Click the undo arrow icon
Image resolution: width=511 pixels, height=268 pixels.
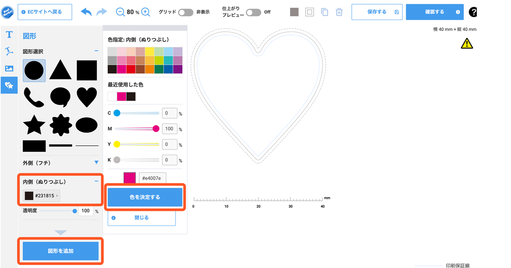pos(86,12)
